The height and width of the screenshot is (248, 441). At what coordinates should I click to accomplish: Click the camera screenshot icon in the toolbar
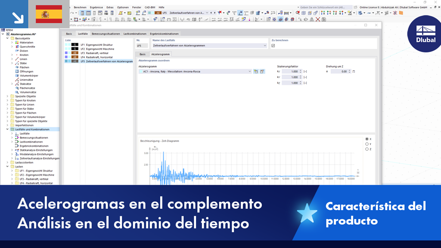[324, 19]
